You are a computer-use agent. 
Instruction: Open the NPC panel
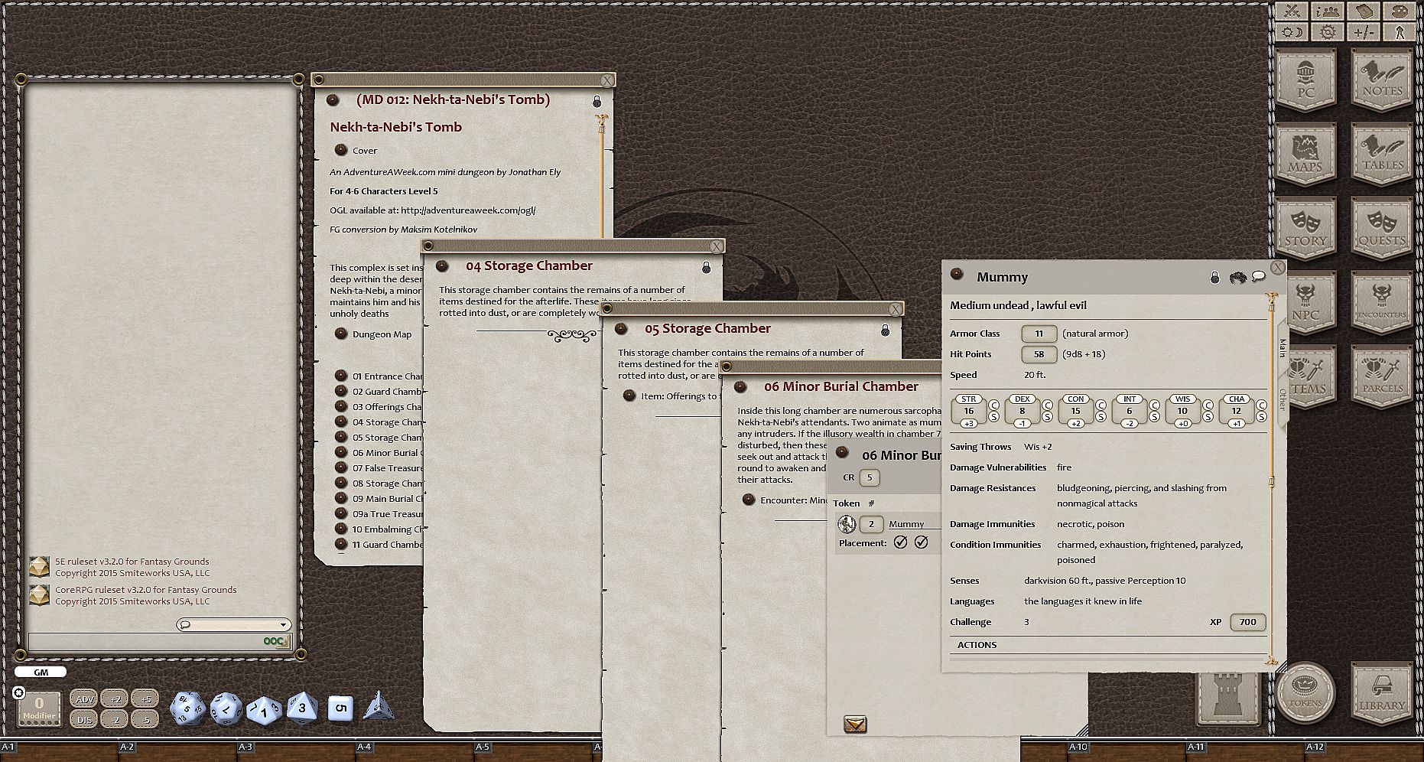1305,302
